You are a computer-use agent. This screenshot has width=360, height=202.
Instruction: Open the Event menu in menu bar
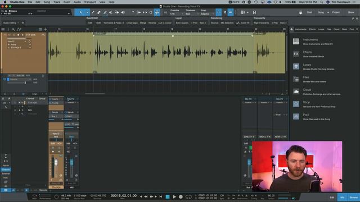pyautogui.click(x=67, y=2)
